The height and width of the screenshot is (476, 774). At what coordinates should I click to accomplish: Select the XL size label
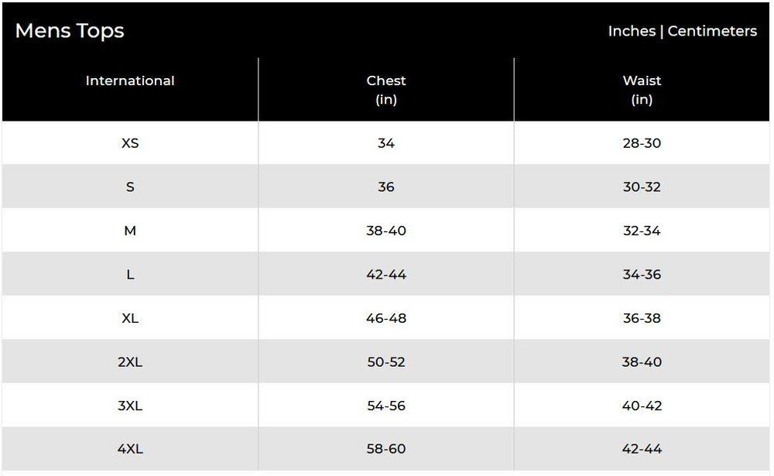pos(130,318)
